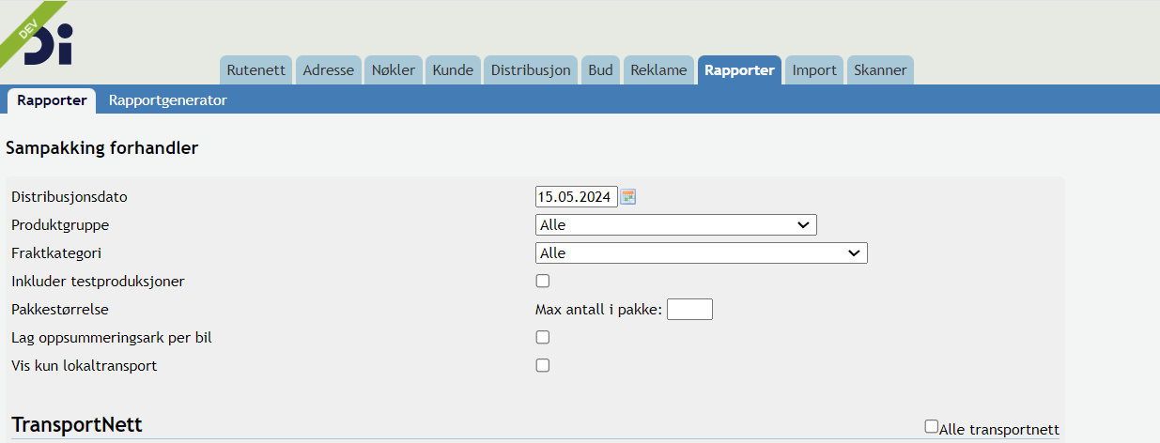Toggle Alle transportnett checkbox
1160x443 pixels.
click(x=932, y=426)
